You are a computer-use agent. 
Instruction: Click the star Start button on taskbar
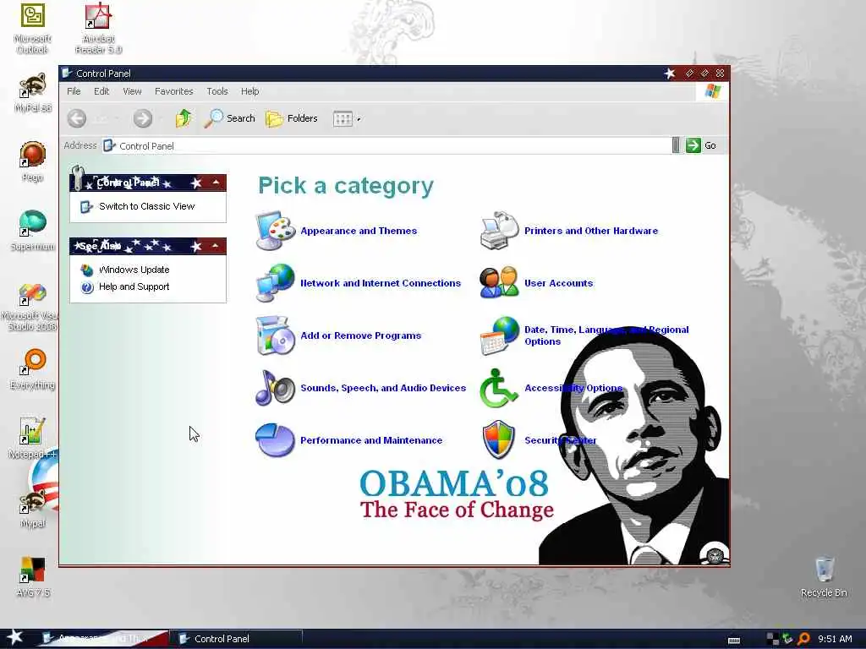tap(15, 637)
